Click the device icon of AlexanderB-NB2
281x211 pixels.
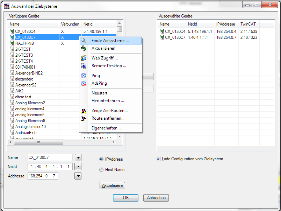12,73
